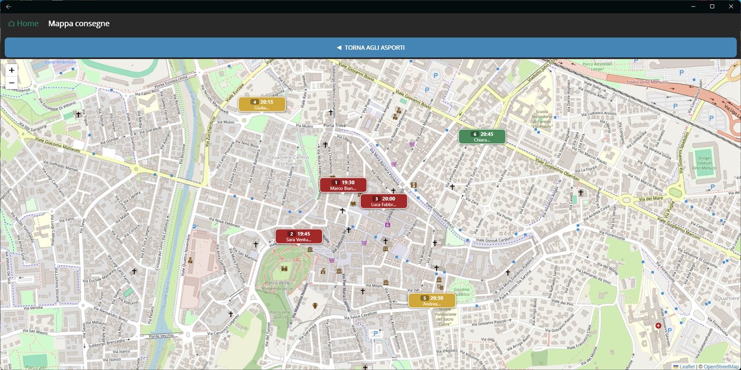Click the hospital red cross map icon
This screenshot has height=370, width=741.
pyautogui.click(x=658, y=326)
